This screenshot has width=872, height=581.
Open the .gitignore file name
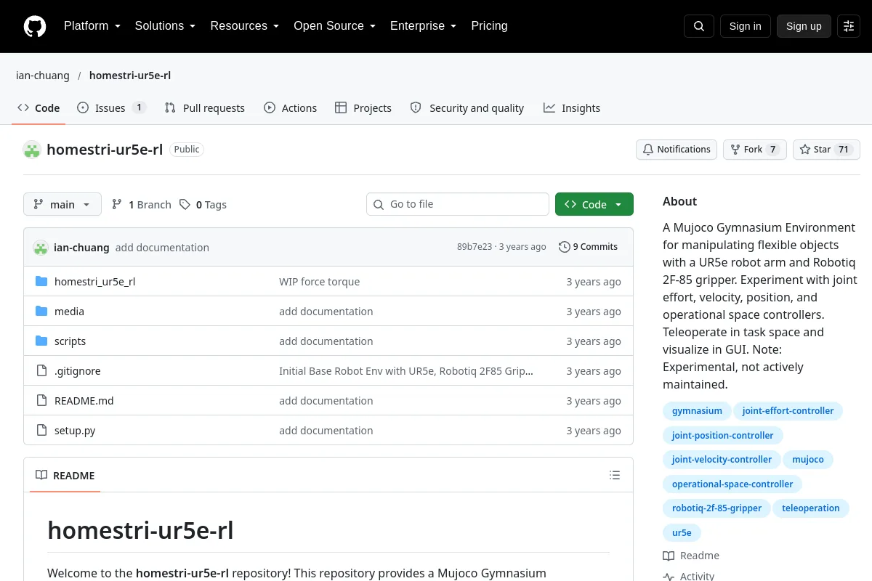click(78, 371)
